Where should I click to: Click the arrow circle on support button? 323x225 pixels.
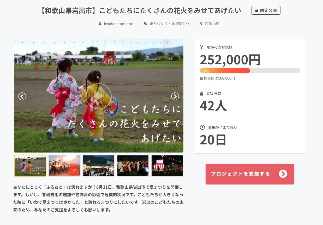coord(283,174)
